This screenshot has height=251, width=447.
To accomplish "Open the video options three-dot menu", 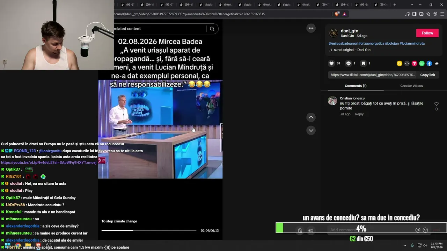I will [x=311, y=28].
